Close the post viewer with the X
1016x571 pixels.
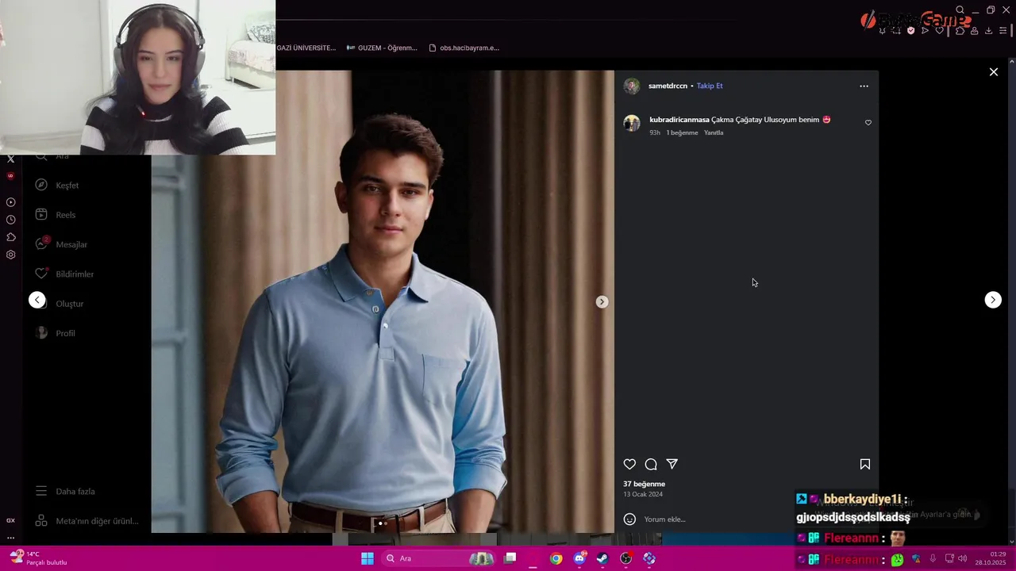coord(993,71)
